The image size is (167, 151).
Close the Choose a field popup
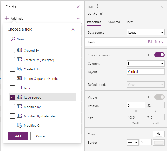[x=73, y=29]
